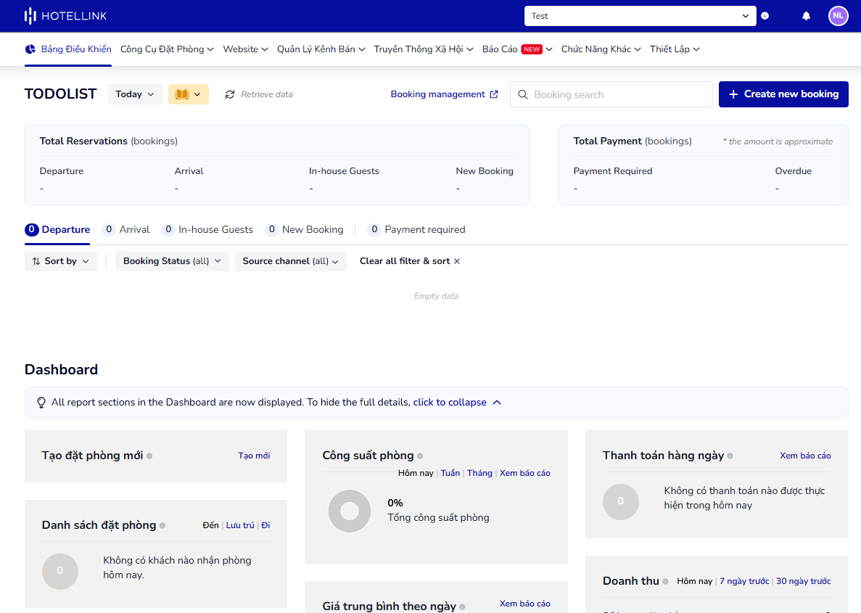The image size is (861, 613).
Task: Click Clear all filter & sort
Action: pos(410,261)
